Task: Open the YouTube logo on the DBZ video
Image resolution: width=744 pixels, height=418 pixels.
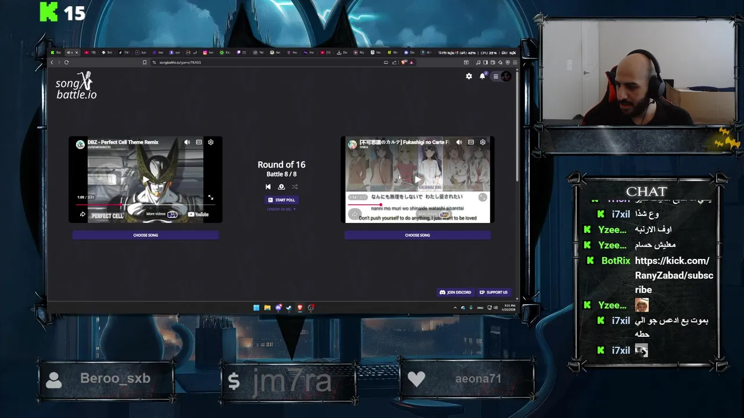Action: 198,214
